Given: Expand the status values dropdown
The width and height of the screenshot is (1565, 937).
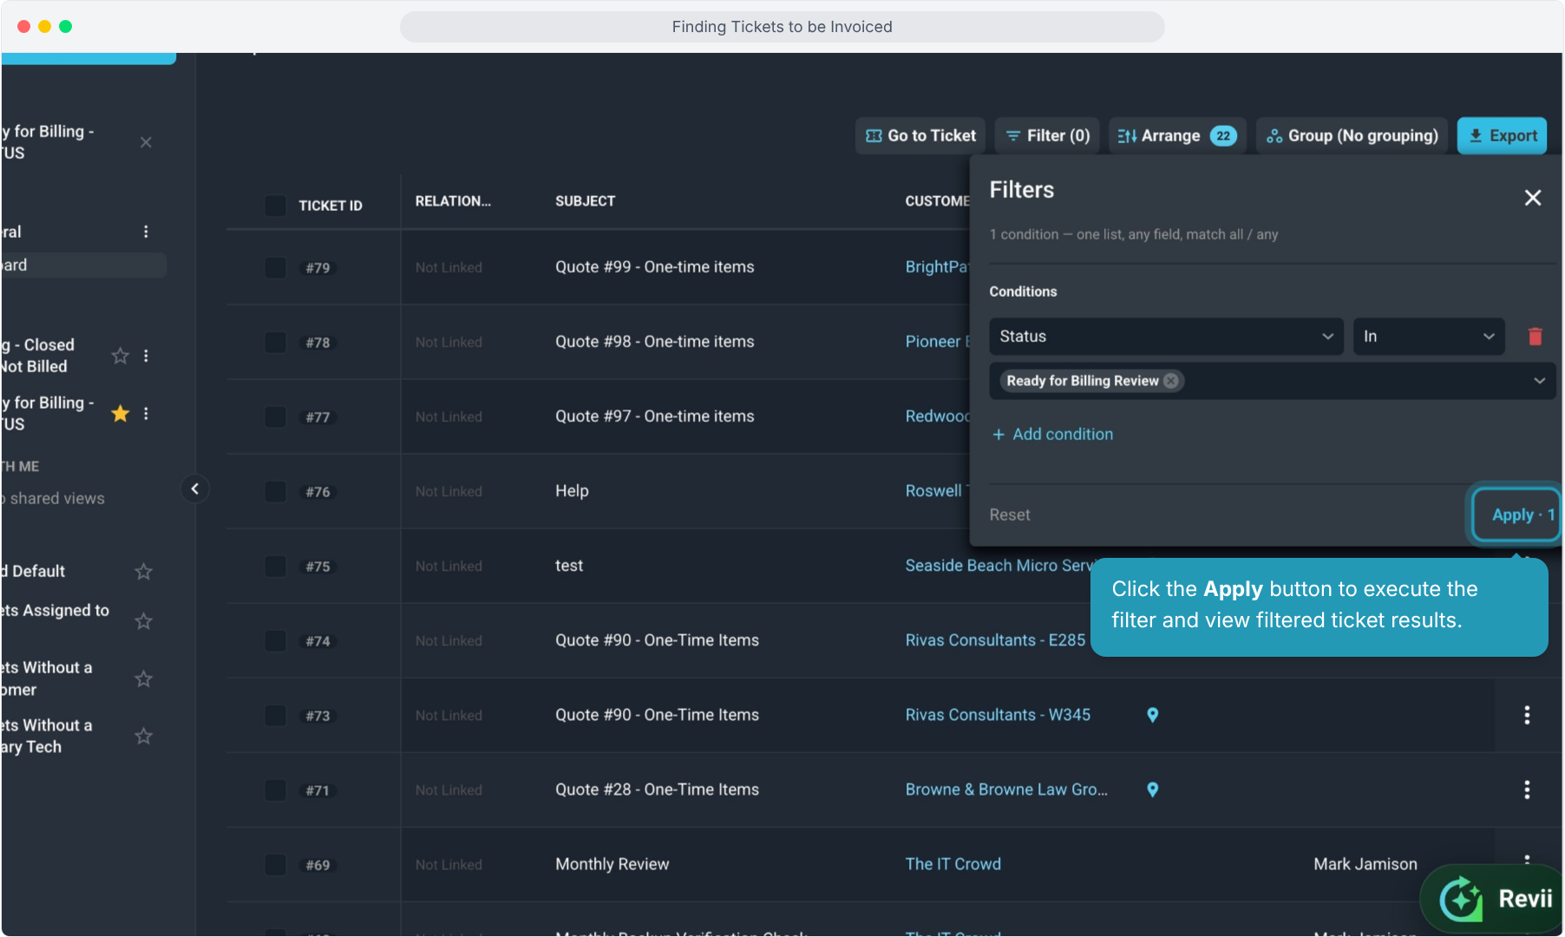Looking at the screenshot, I should pos(1539,381).
